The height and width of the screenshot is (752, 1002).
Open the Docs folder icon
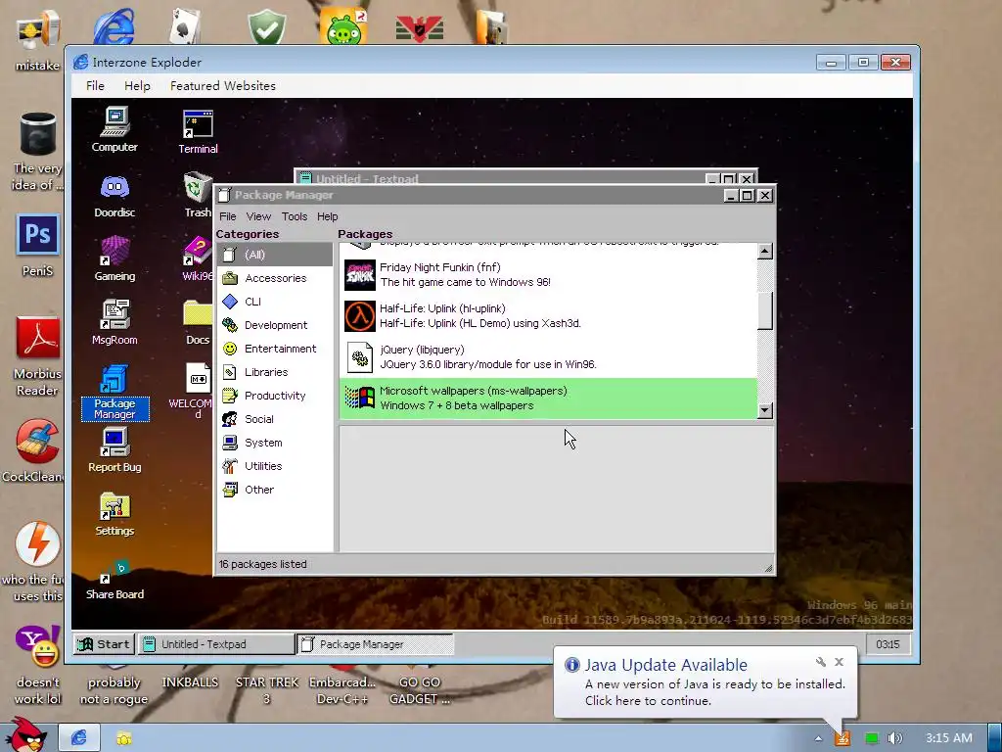coord(198,321)
